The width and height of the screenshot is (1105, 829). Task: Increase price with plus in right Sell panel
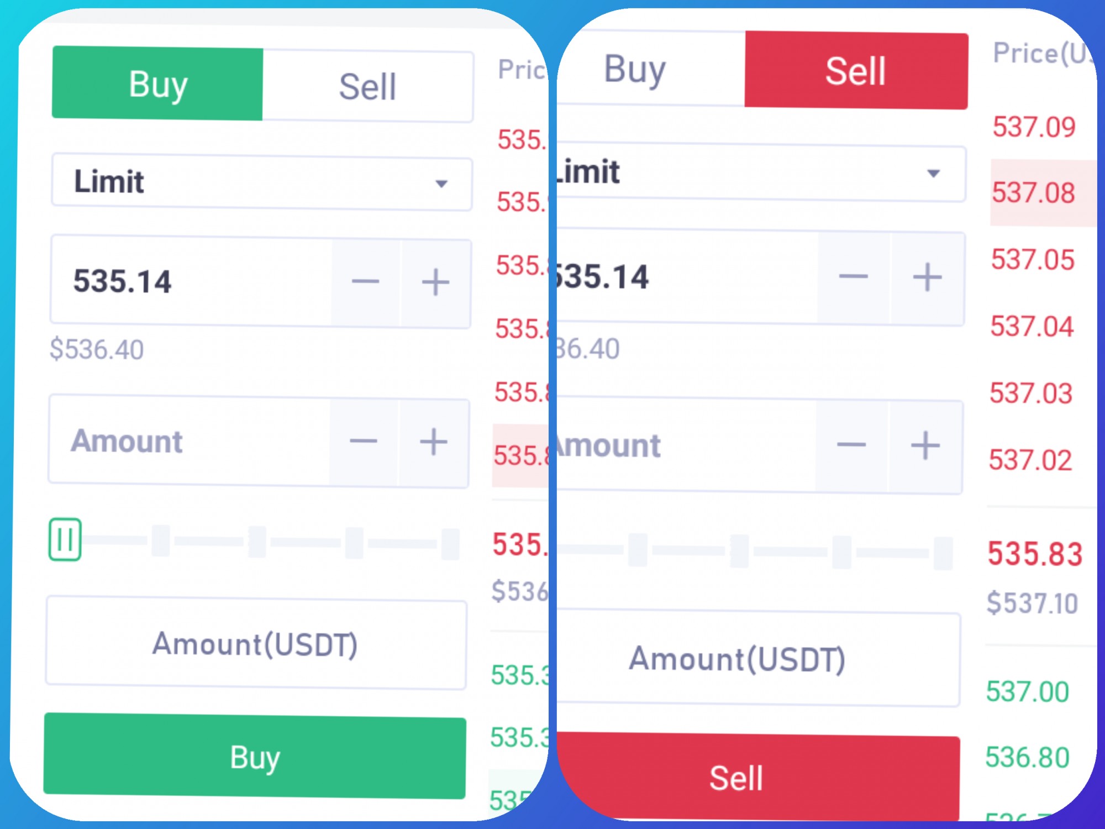[927, 277]
